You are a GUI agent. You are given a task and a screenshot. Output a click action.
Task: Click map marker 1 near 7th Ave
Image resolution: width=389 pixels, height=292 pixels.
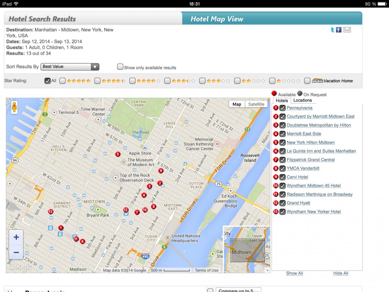pyautogui.click(x=61, y=228)
